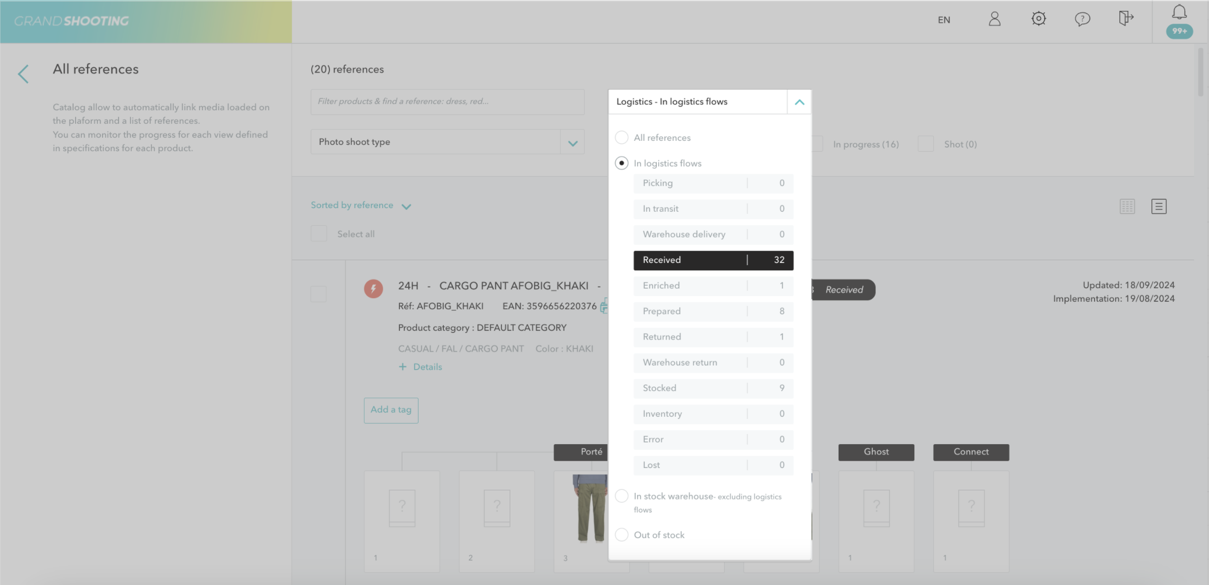This screenshot has height=585, width=1209.
Task: Expand the Photo shoot type dropdown
Action: click(x=572, y=142)
